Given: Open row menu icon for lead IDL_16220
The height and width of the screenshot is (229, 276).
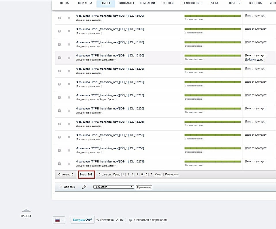Looking at the screenshot, I should (69, 111).
